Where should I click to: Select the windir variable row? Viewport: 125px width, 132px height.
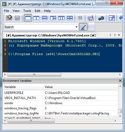(60, 103)
